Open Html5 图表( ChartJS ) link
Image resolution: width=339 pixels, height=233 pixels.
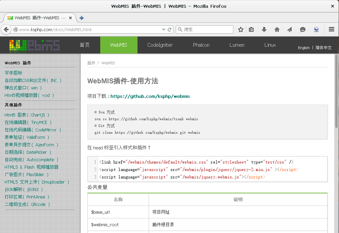(27, 115)
